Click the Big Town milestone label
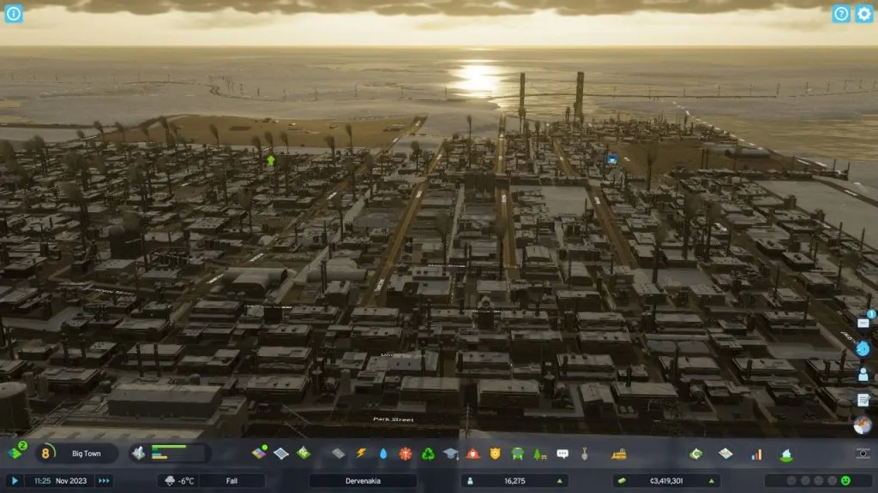Viewport: 878px width, 493px height. click(x=87, y=454)
